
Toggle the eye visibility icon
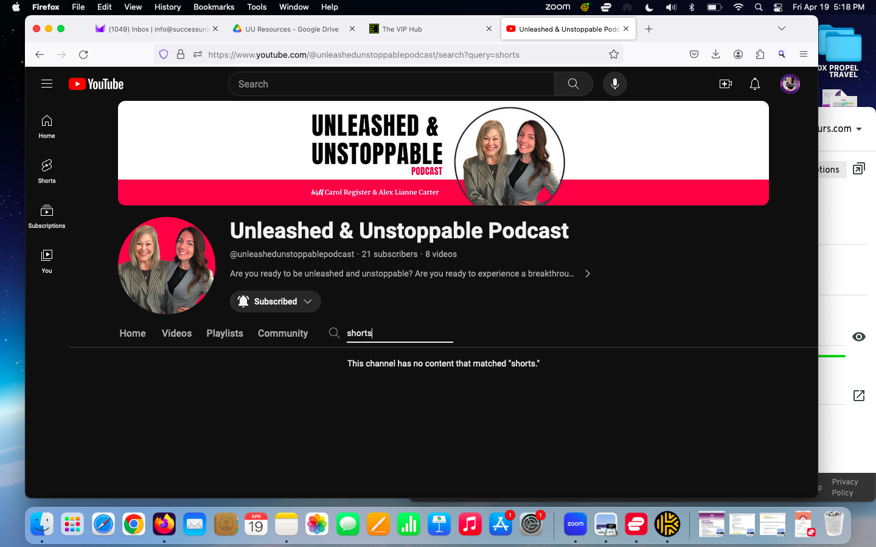click(x=858, y=337)
